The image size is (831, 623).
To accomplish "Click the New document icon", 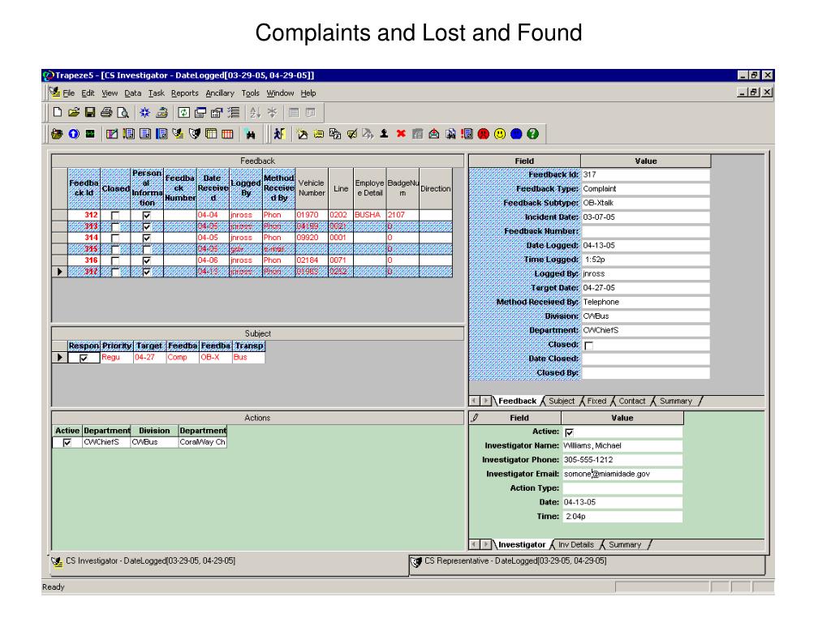I will (x=58, y=112).
